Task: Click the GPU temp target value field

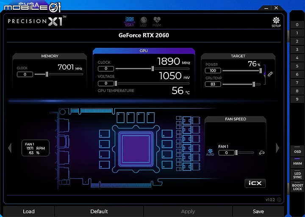Action: point(213,84)
